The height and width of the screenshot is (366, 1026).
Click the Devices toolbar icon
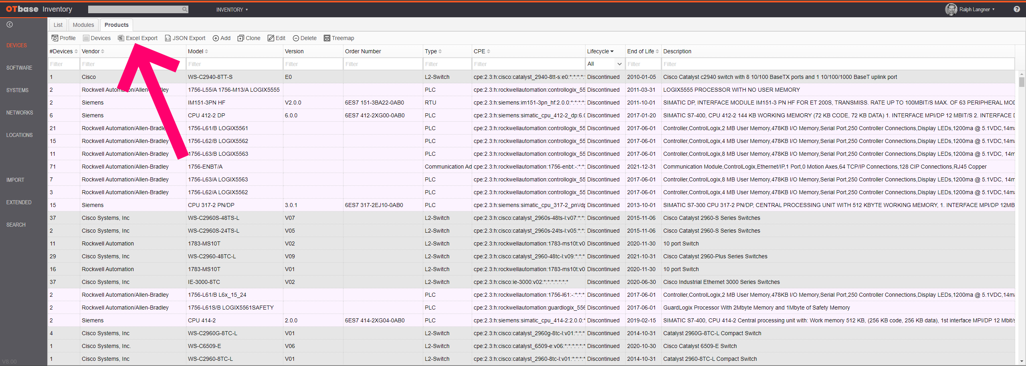tap(86, 38)
